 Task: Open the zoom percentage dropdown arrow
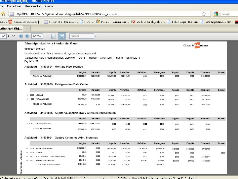click(44, 36)
